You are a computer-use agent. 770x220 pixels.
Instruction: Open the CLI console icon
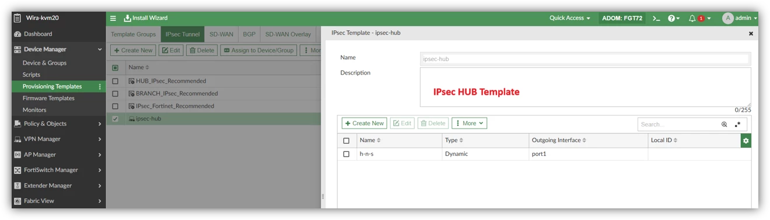656,18
